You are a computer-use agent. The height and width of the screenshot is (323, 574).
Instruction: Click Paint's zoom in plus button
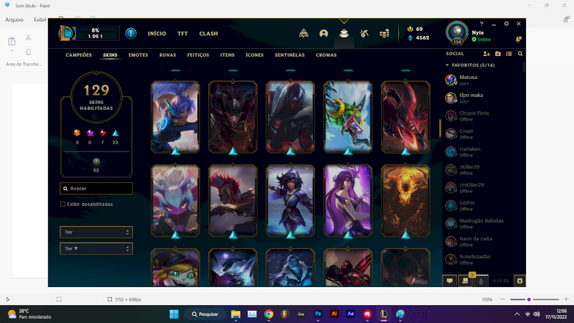click(566, 299)
